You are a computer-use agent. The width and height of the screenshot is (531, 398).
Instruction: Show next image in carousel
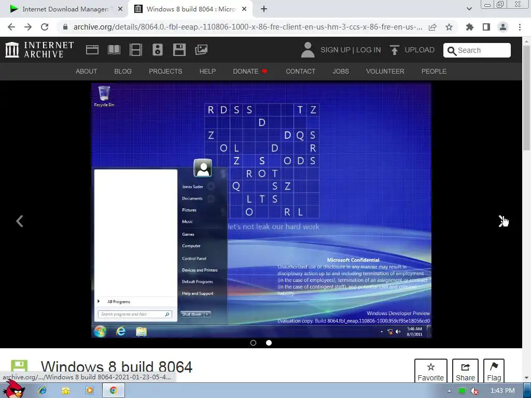[502, 221]
